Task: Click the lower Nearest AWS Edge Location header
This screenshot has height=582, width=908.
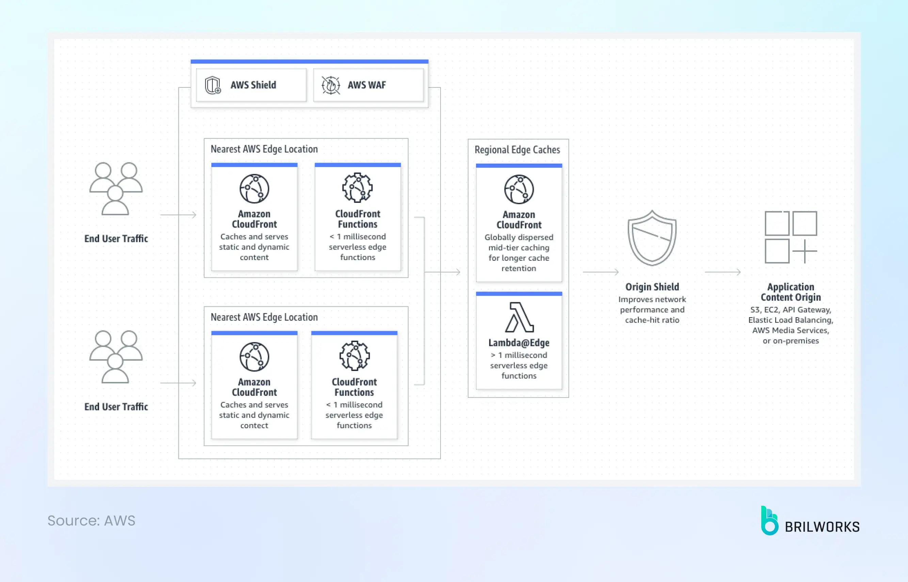Action: [264, 317]
